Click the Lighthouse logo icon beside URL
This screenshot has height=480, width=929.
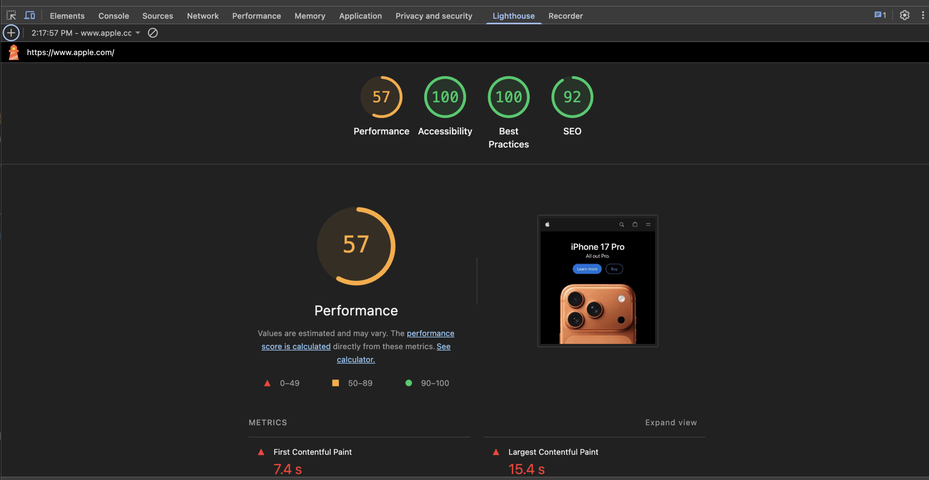[14, 52]
